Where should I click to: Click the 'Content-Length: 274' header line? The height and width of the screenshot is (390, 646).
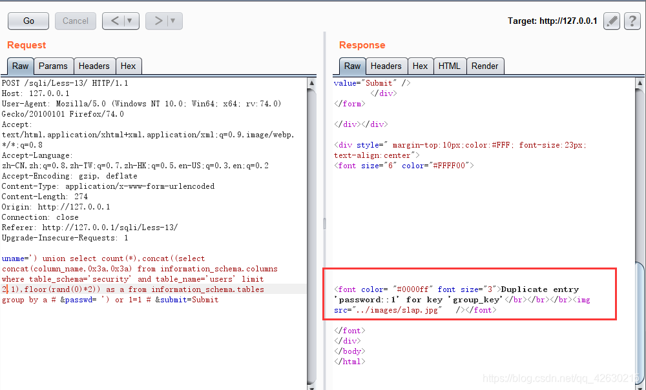(45, 197)
